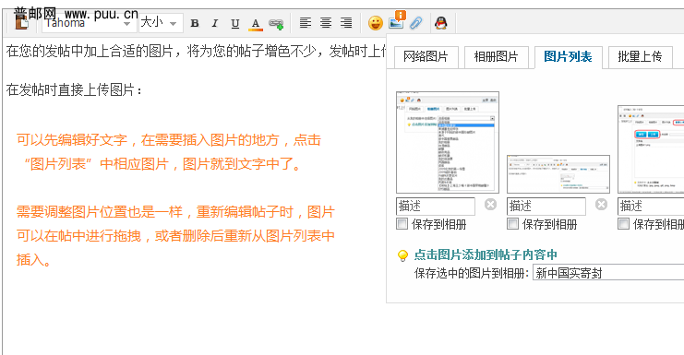
Task: Open the smiley emoticon picker
Action: point(375,23)
